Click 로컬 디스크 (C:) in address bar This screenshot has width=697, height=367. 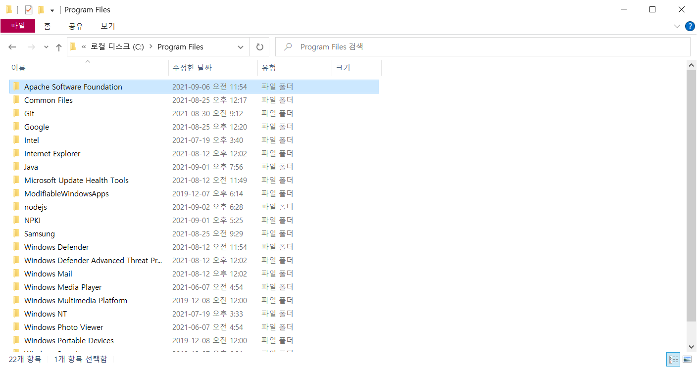pyautogui.click(x=117, y=46)
